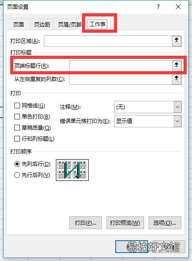The width and height of the screenshot is (192, 261).
Task: Check the 草稿质量 option
Action: [17, 128]
